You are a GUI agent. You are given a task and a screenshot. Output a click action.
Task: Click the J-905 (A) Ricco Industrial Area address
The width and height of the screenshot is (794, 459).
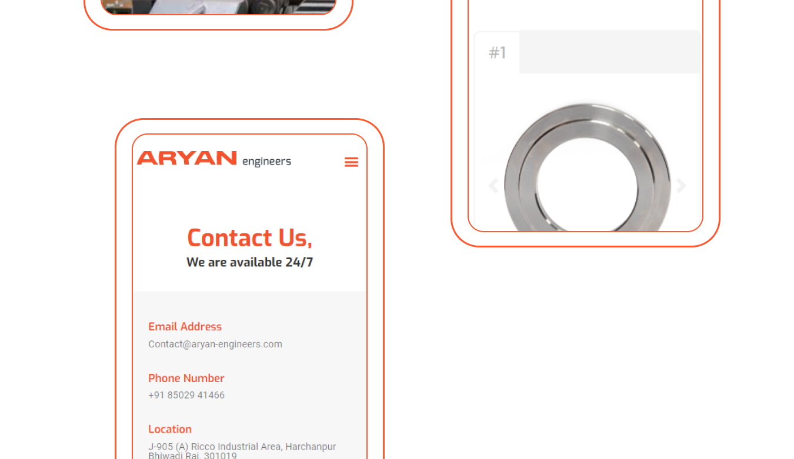click(242, 447)
